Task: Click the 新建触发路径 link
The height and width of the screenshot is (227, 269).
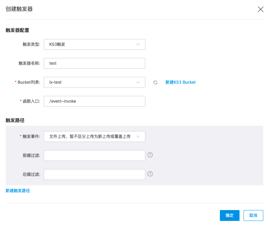Action: [18, 191]
